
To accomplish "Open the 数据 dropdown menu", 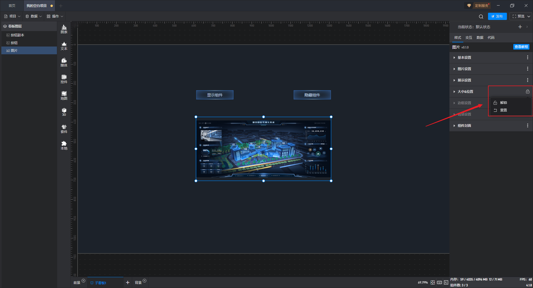I will pyautogui.click(x=34, y=16).
